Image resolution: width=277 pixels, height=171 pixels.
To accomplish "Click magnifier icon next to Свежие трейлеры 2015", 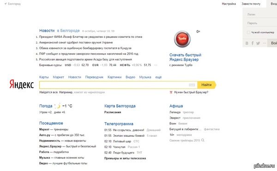I will point(203,140).
